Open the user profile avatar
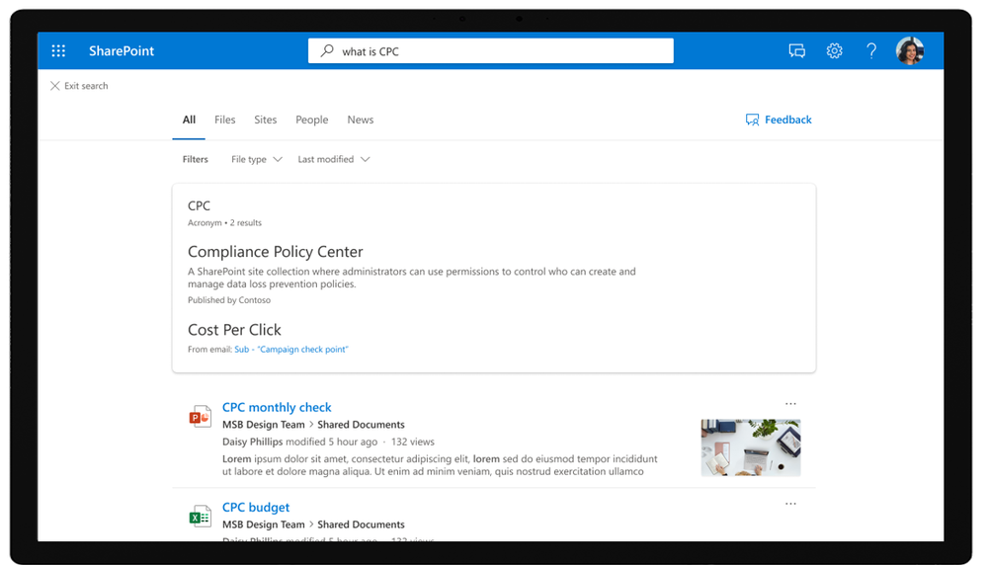987x565 pixels. [910, 51]
